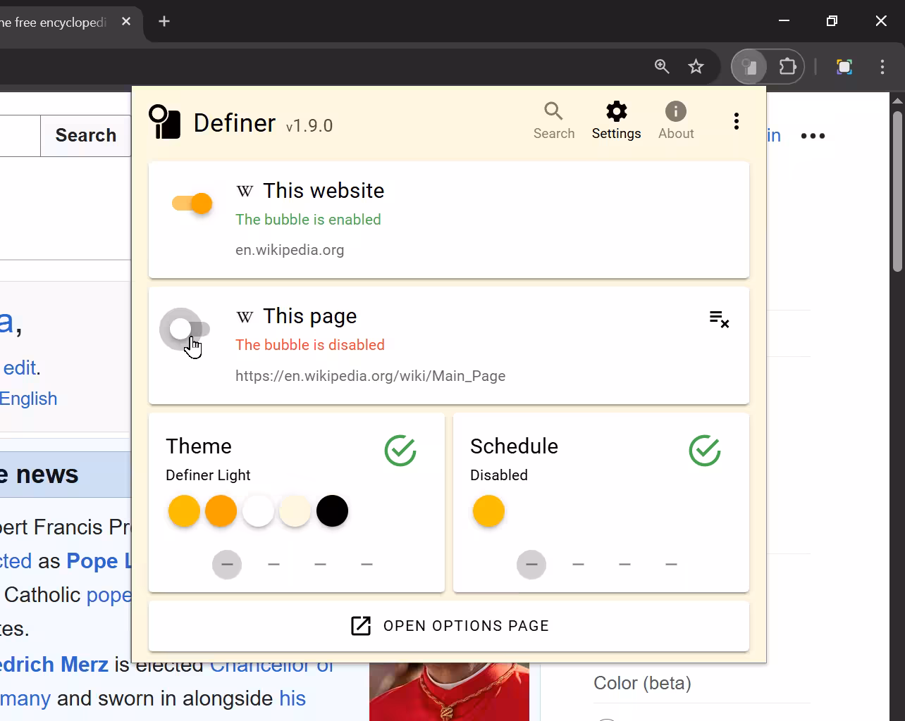Click the clear-list icon in This page card
This screenshot has height=721, width=905.
[x=719, y=319]
